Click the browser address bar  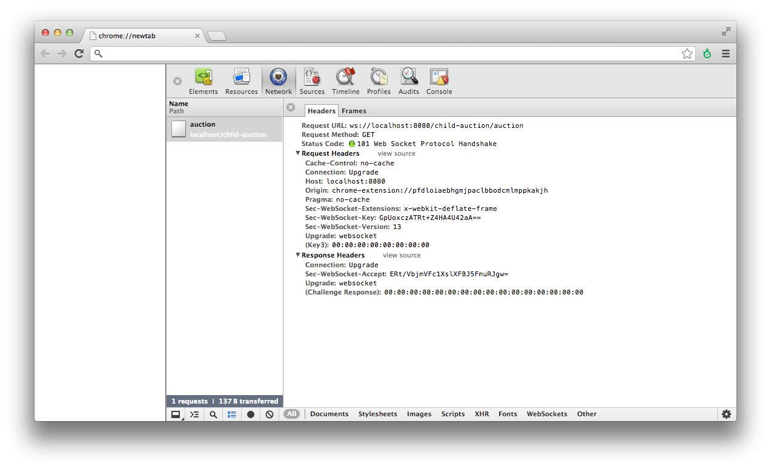tap(388, 54)
